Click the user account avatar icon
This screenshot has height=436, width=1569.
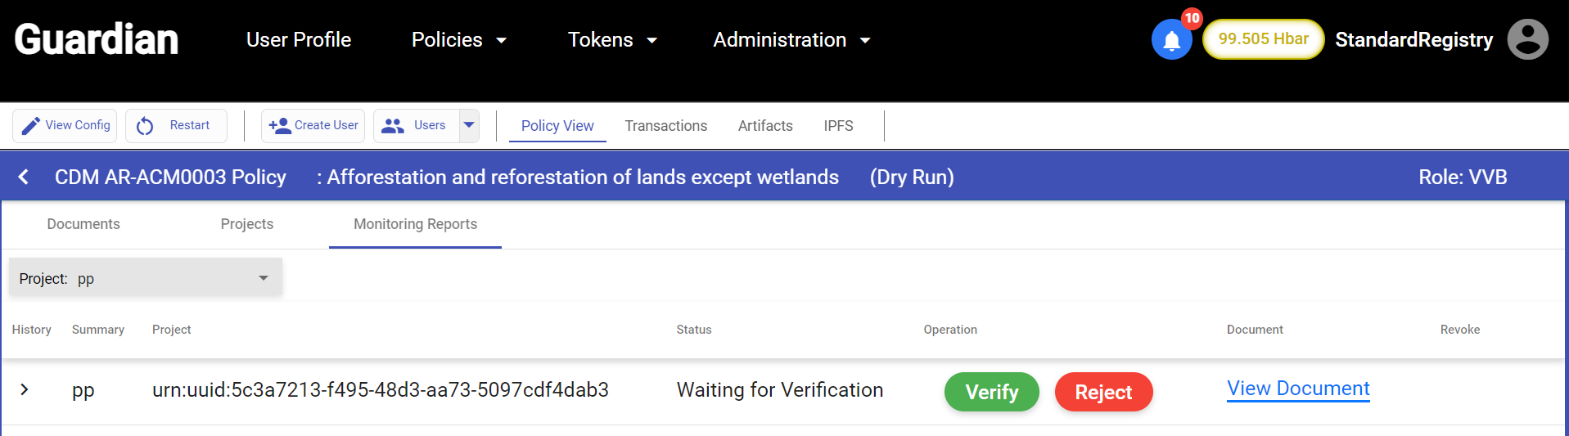pyautogui.click(x=1527, y=39)
